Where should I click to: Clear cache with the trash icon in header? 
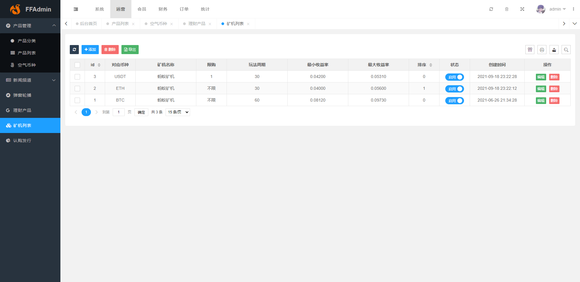[507, 9]
